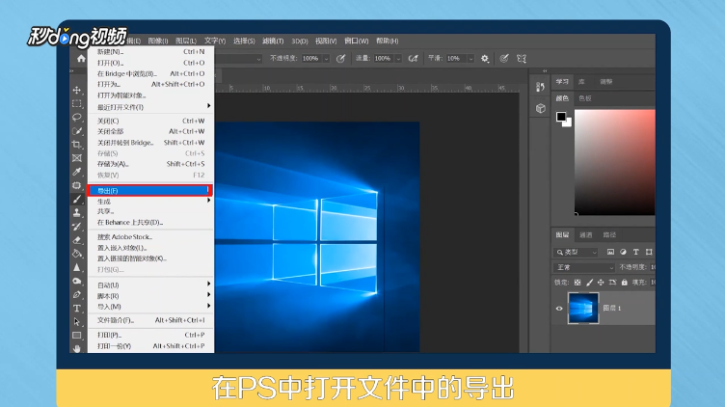Select the Eraser tool
The width and height of the screenshot is (725, 407).
tap(77, 240)
